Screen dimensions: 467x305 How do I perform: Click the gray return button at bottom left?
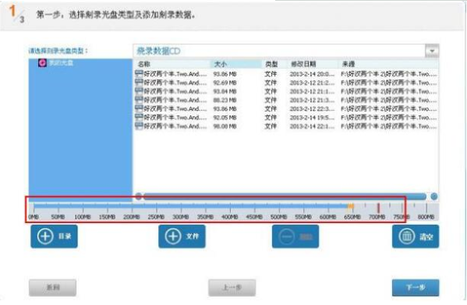click(52, 287)
